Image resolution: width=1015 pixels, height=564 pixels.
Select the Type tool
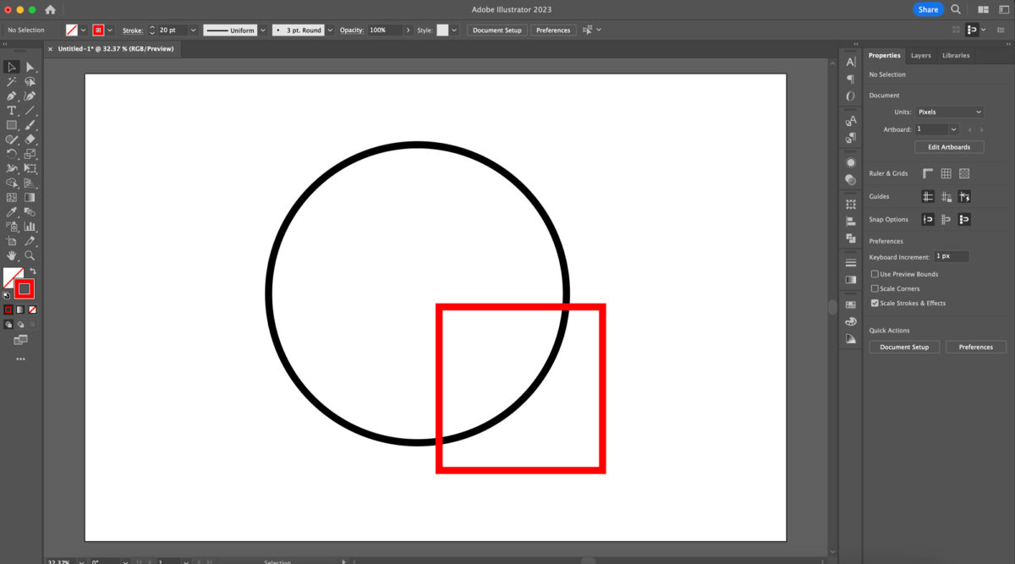(x=11, y=111)
